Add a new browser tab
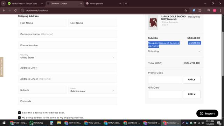The image size is (224, 126). 126,3
